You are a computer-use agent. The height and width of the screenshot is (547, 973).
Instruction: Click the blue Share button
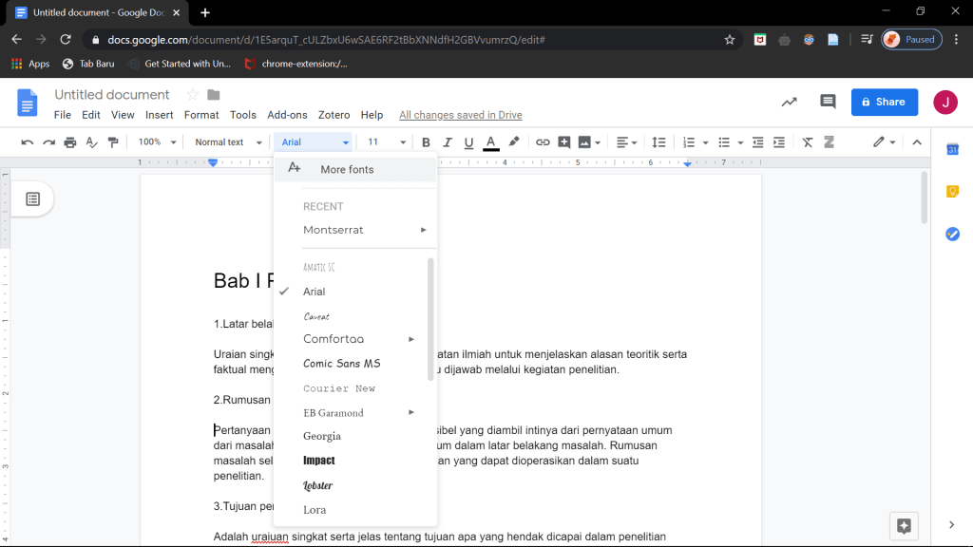click(x=884, y=102)
